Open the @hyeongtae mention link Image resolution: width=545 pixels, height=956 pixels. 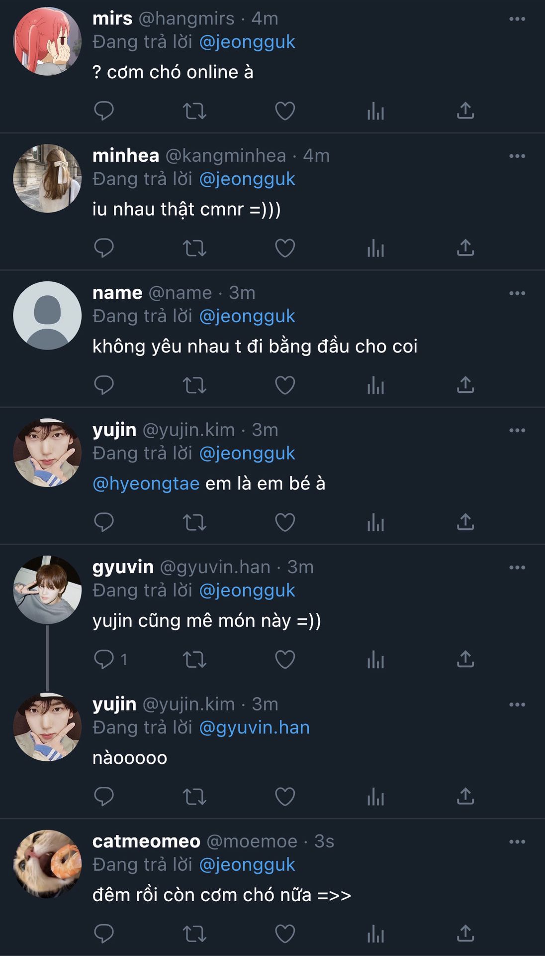tap(146, 483)
